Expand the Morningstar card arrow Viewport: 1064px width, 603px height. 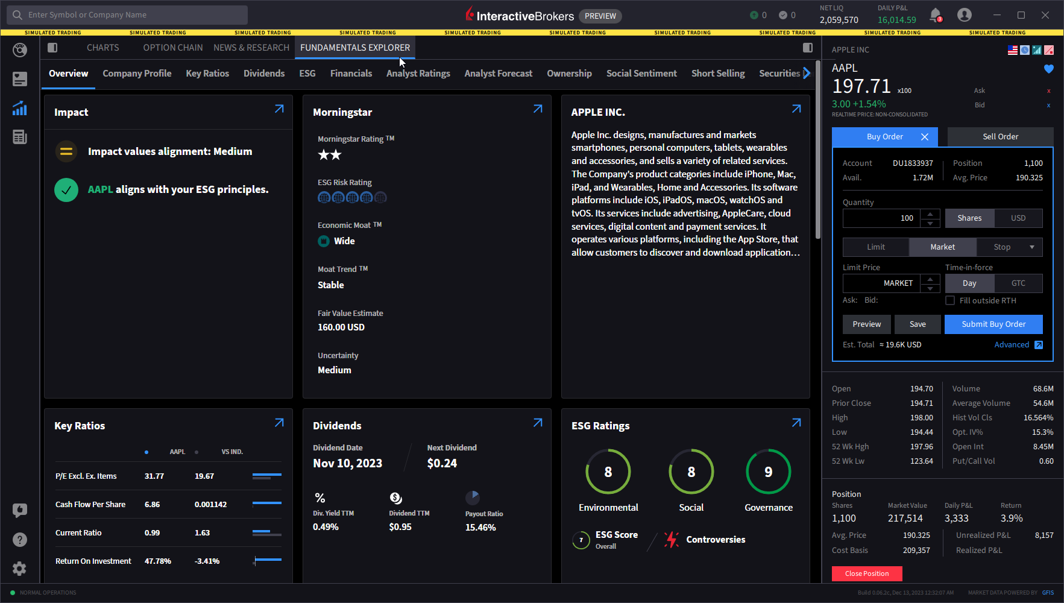click(538, 109)
